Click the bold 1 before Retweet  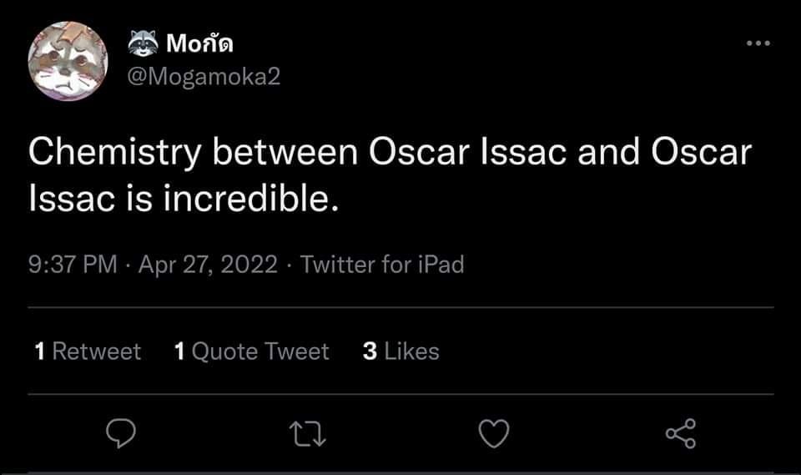pyautogui.click(x=40, y=351)
